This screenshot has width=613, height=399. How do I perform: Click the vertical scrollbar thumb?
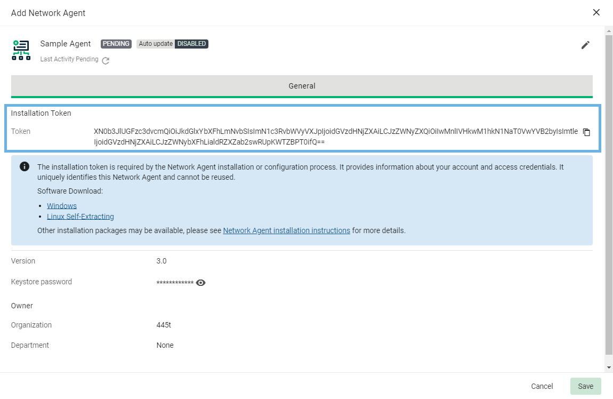[609, 195]
